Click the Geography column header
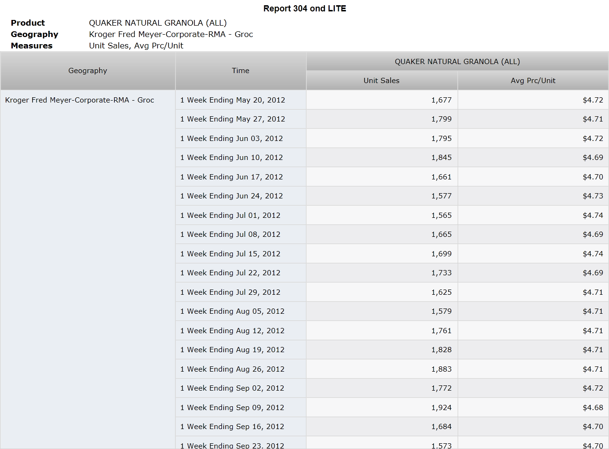 point(88,71)
